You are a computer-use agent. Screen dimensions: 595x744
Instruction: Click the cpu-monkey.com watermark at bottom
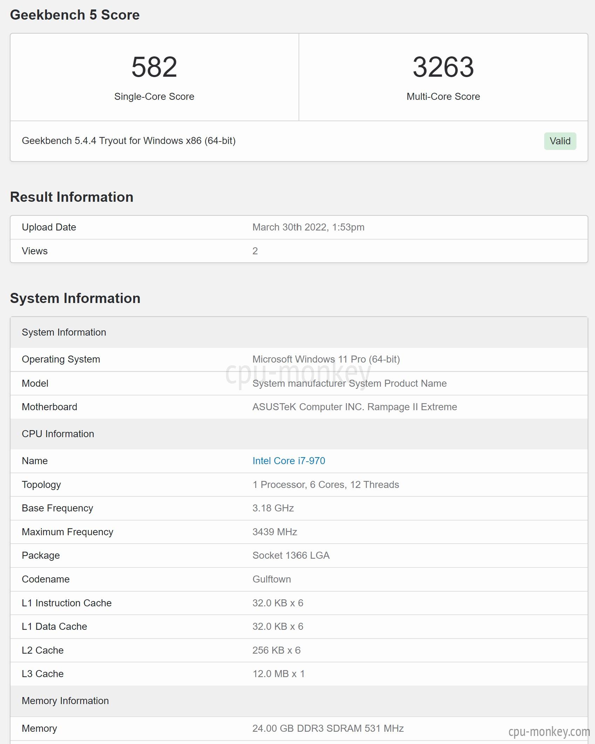point(549,731)
